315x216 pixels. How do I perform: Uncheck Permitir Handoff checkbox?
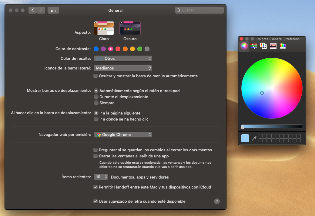96,187
